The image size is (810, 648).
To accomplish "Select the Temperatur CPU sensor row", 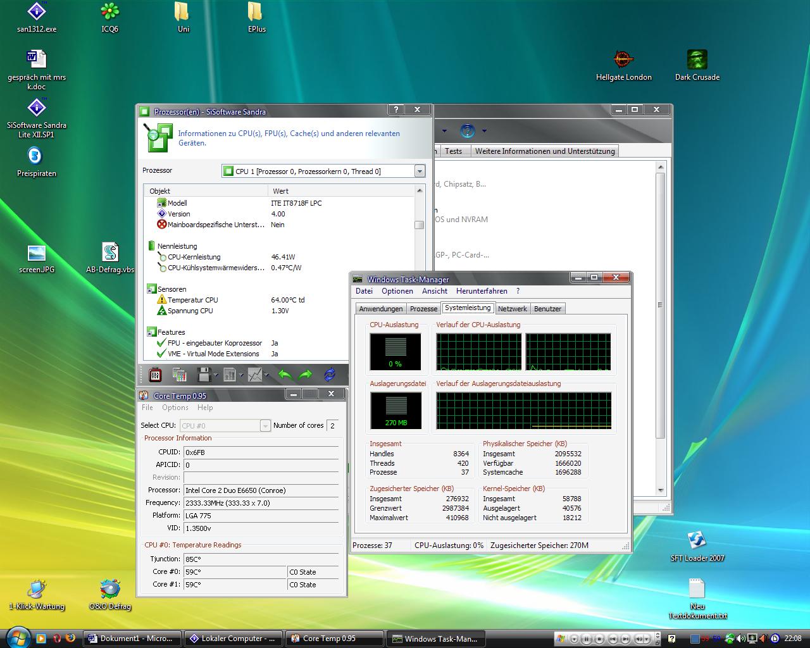I will 278,300.
